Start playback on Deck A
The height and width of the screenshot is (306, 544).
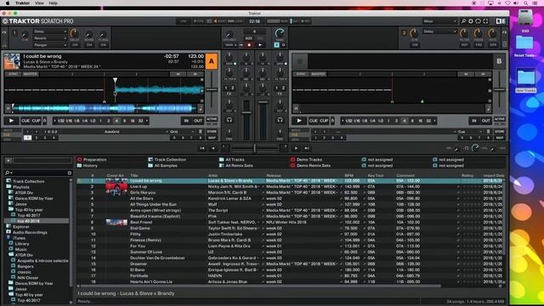pyautogui.click(x=11, y=121)
